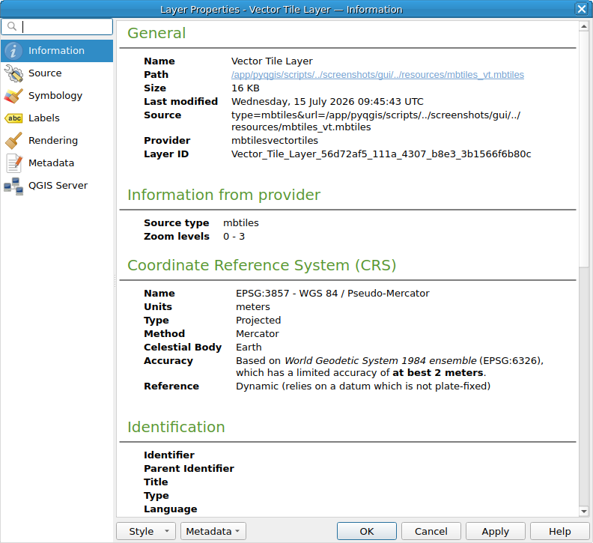Click the 'Language' label in Identification
Viewport: 593px width, 543px height.
pyautogui.click(x=170, y=509)
